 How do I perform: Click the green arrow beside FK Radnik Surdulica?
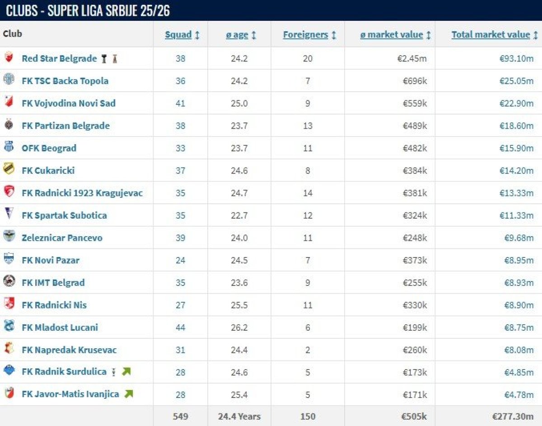tap(126, 372)
